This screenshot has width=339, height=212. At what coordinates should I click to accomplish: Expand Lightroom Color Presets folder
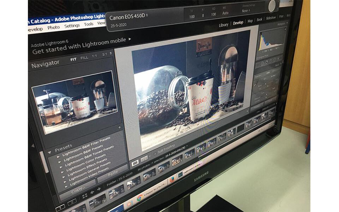tap(62, 172)
